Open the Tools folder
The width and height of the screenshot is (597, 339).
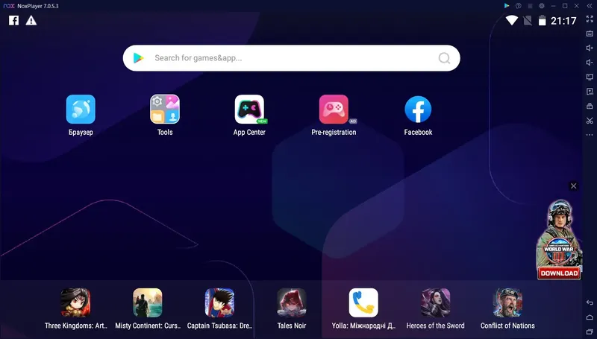(x=165, y=110)
